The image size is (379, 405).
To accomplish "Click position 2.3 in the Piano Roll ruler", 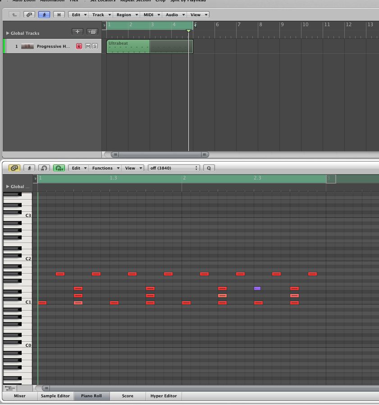I will tap(257, 178).
